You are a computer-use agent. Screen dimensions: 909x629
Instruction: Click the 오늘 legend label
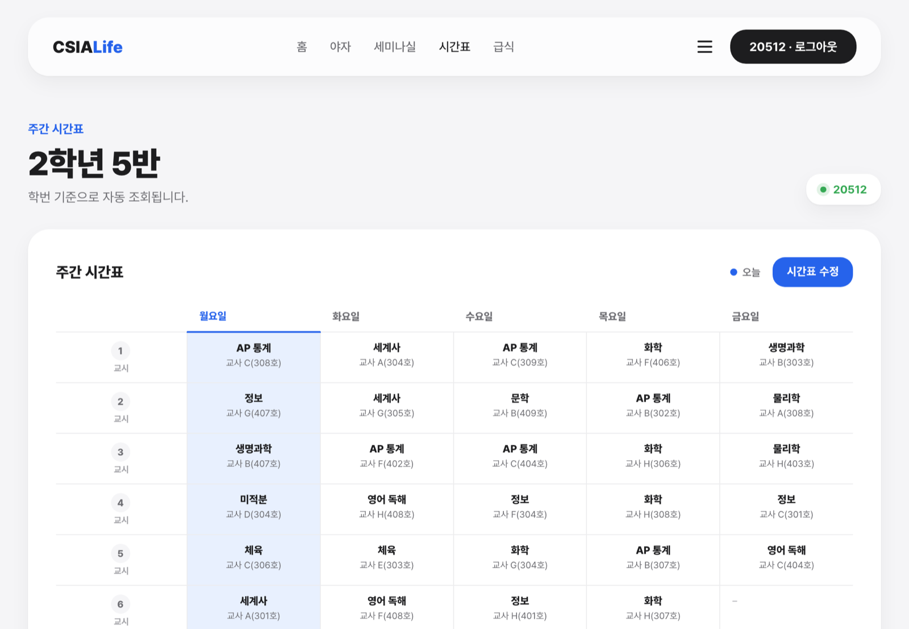(751, 272)
